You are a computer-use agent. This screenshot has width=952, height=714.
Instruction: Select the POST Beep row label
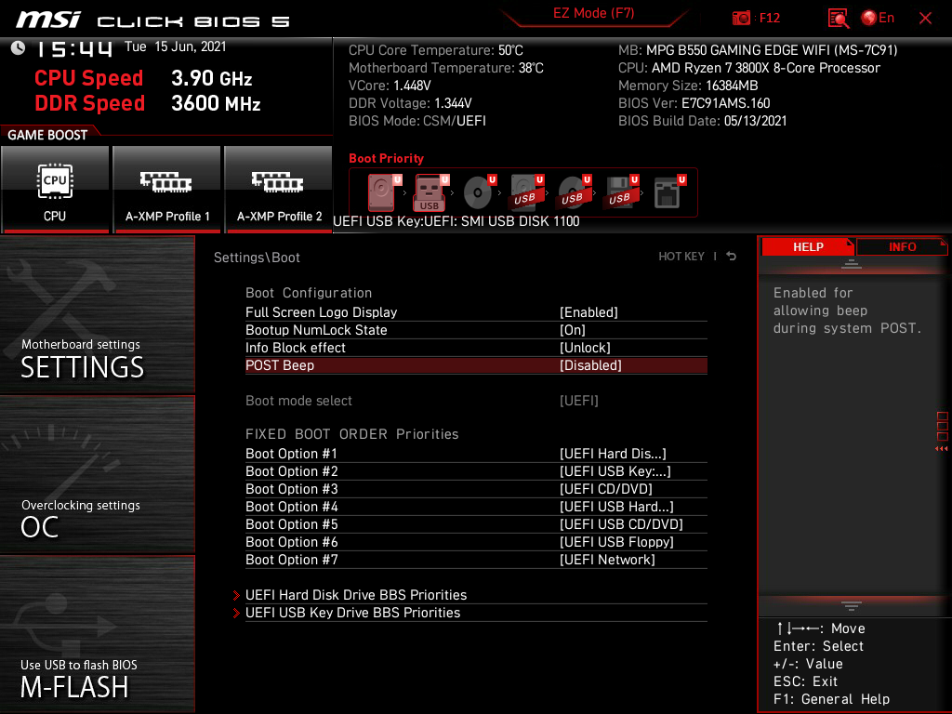pos(279,365)
